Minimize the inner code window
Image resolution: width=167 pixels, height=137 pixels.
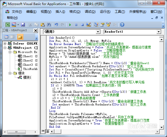pos(152,18)
